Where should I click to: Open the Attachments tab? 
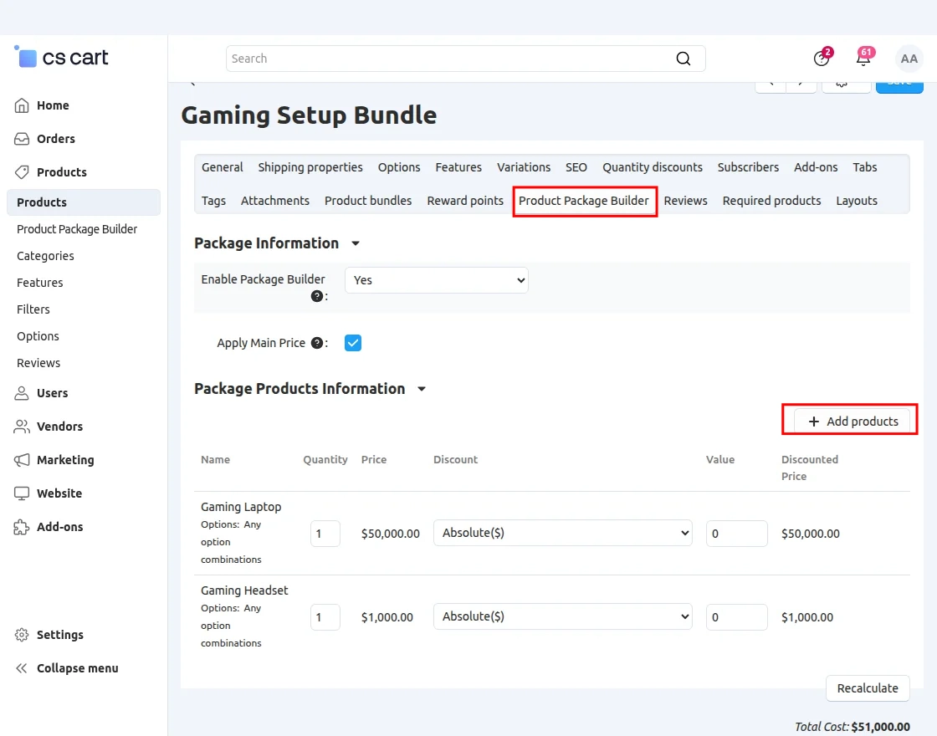[x=275, y=201]
